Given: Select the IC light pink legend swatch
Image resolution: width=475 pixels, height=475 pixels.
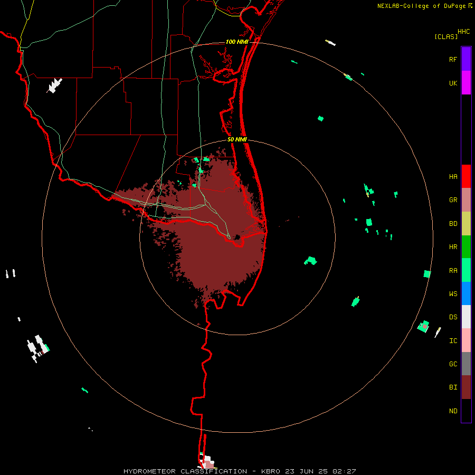Looking at the screenshot, I should tap(466, 340).
